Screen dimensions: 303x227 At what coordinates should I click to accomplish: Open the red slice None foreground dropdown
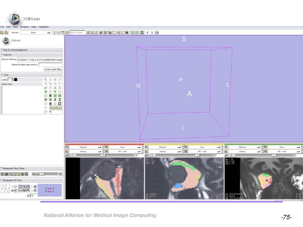[125, 147]
